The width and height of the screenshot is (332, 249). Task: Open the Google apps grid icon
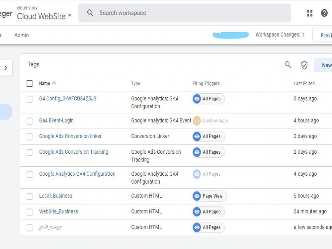tap(309, 13)
